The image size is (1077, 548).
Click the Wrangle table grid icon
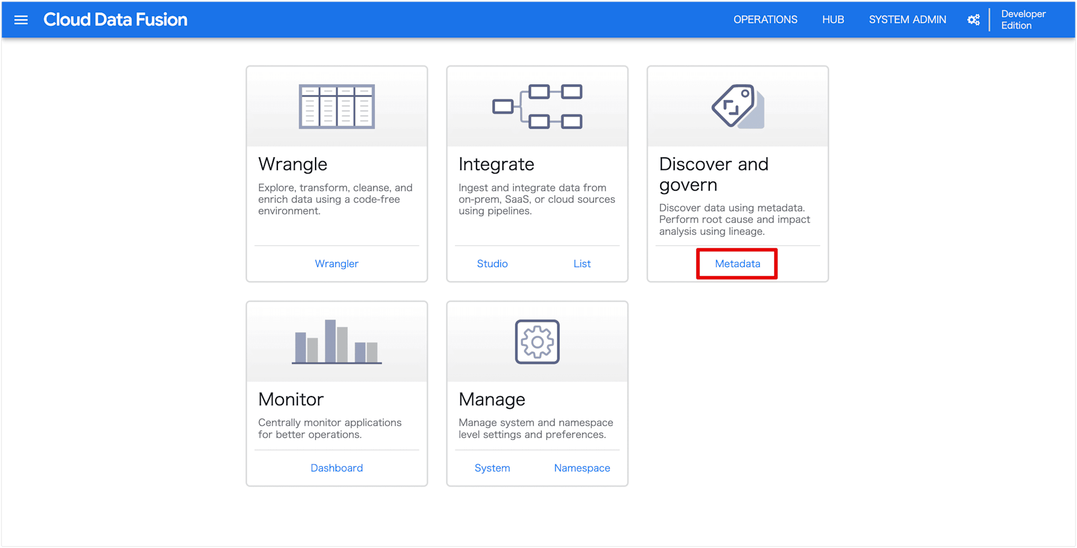337,107
